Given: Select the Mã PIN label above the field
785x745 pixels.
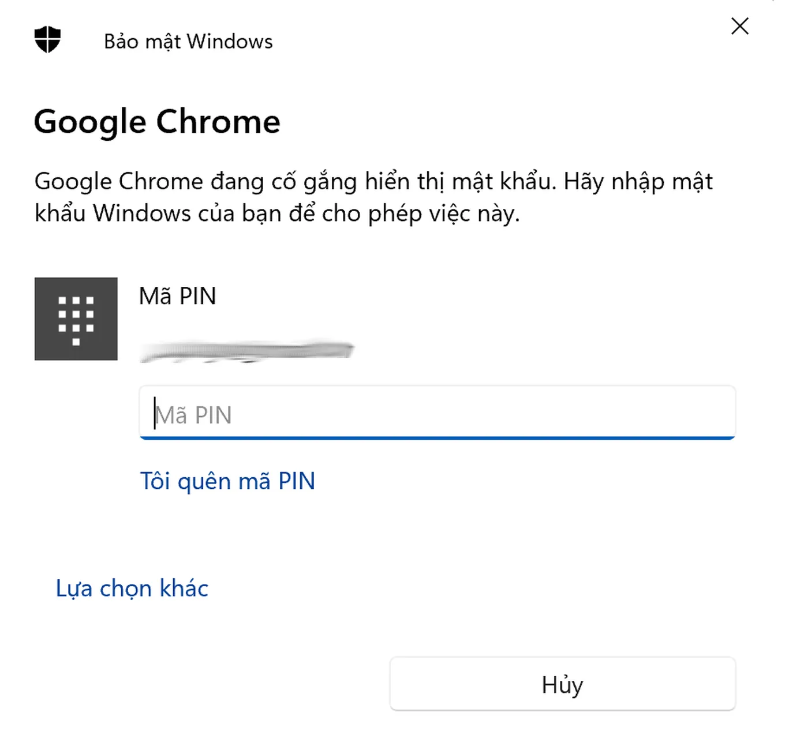Looking at the screenshot, I should 177,296.
